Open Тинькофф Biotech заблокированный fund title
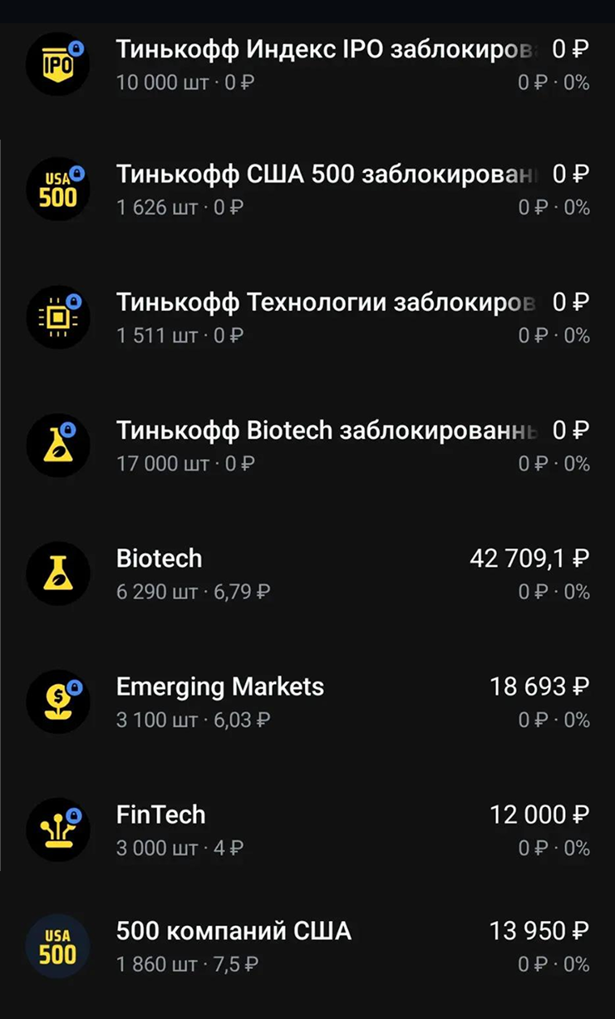The height and width of the screenshot is (1019, 615). pyautogui.click(x=327, y=431)
